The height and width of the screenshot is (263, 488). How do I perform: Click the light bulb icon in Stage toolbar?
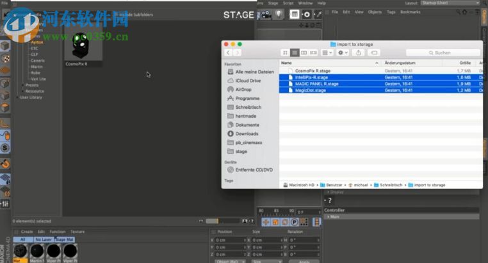[x=279, y=14]
